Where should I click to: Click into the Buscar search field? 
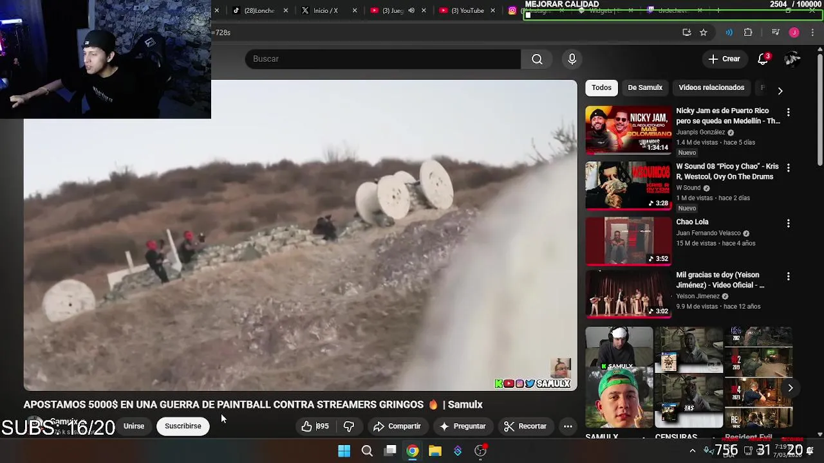[x=383, y=59]
